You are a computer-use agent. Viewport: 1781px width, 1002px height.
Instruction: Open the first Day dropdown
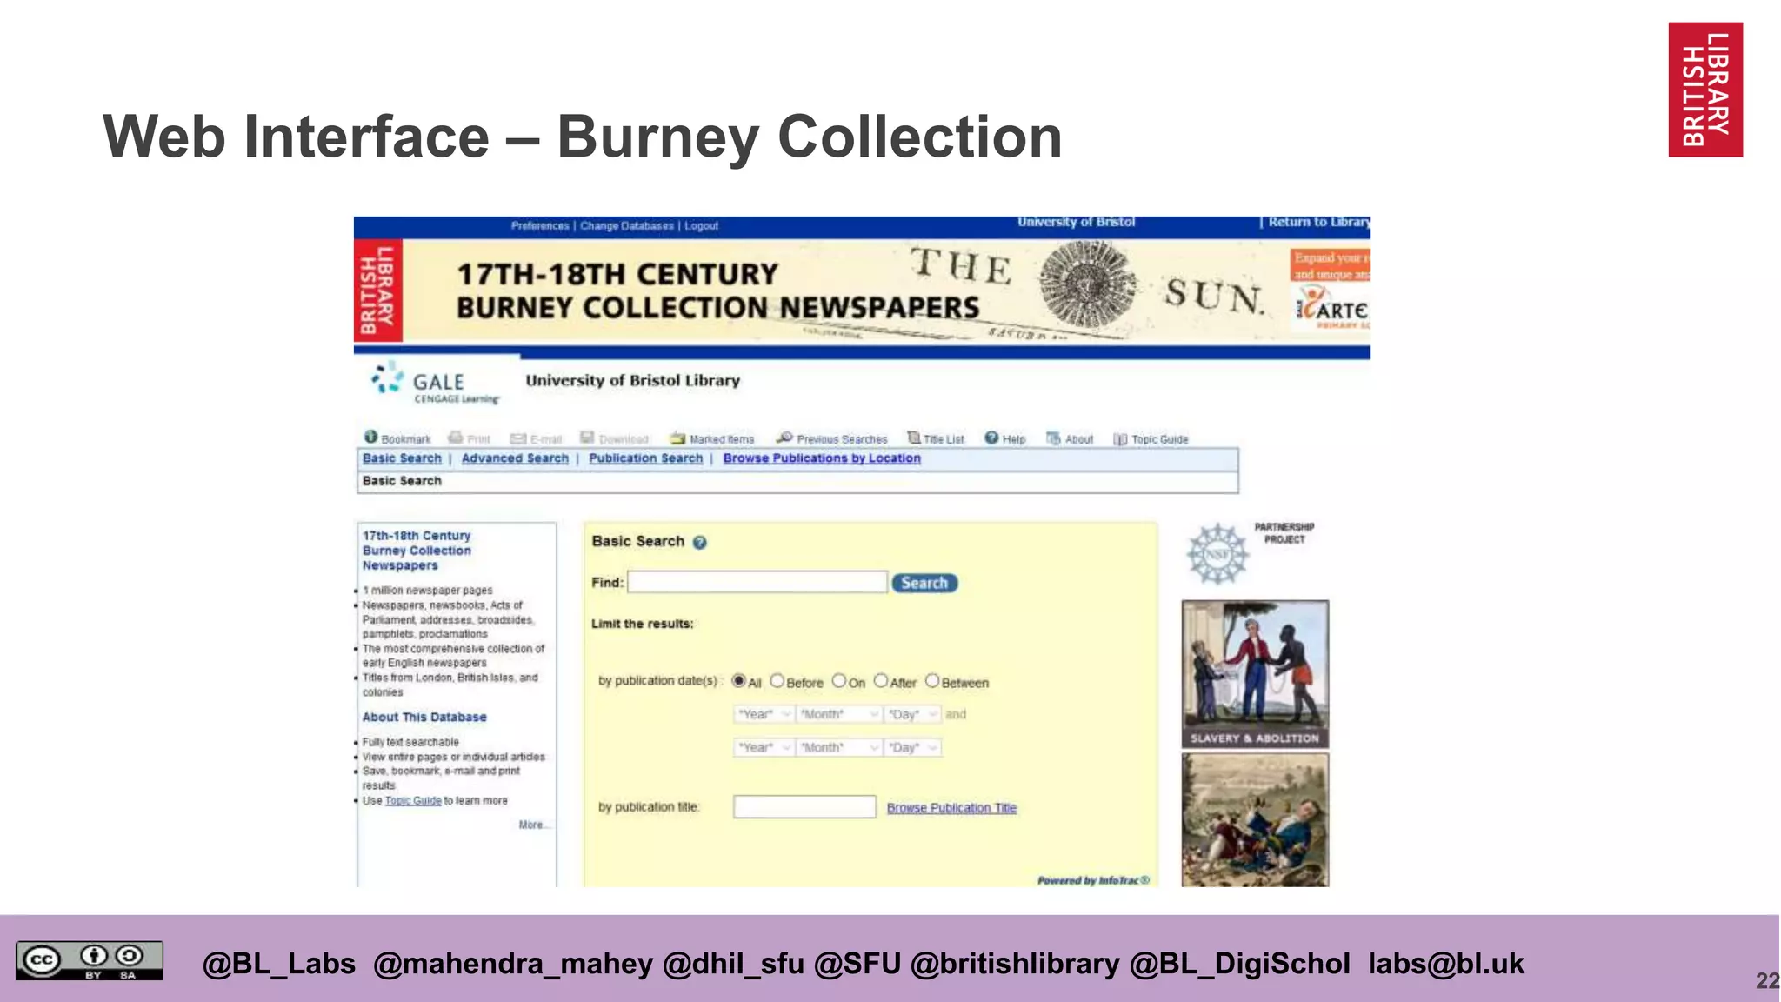coord(912,714)
